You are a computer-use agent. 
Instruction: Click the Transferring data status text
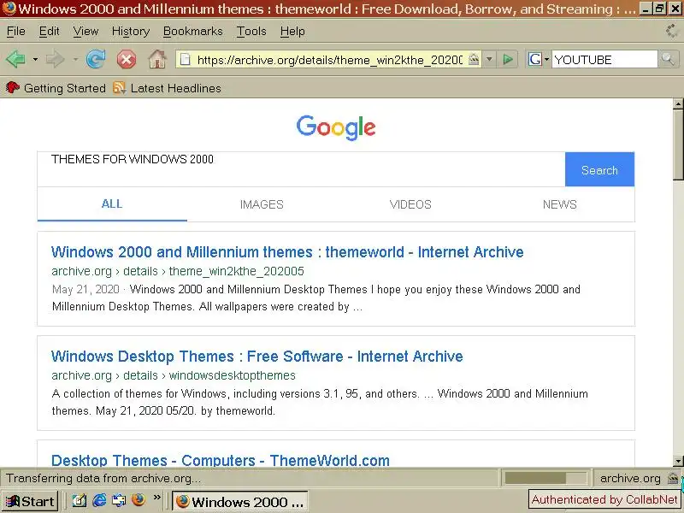point(103,479)
